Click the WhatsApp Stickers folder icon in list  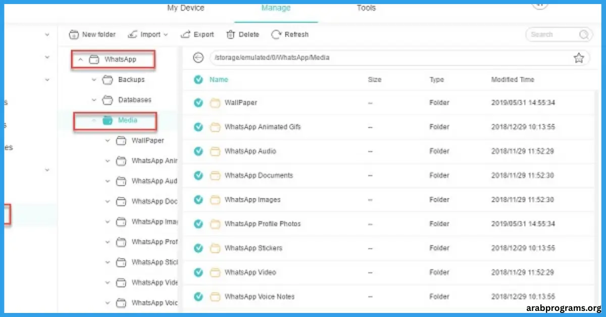215,248
